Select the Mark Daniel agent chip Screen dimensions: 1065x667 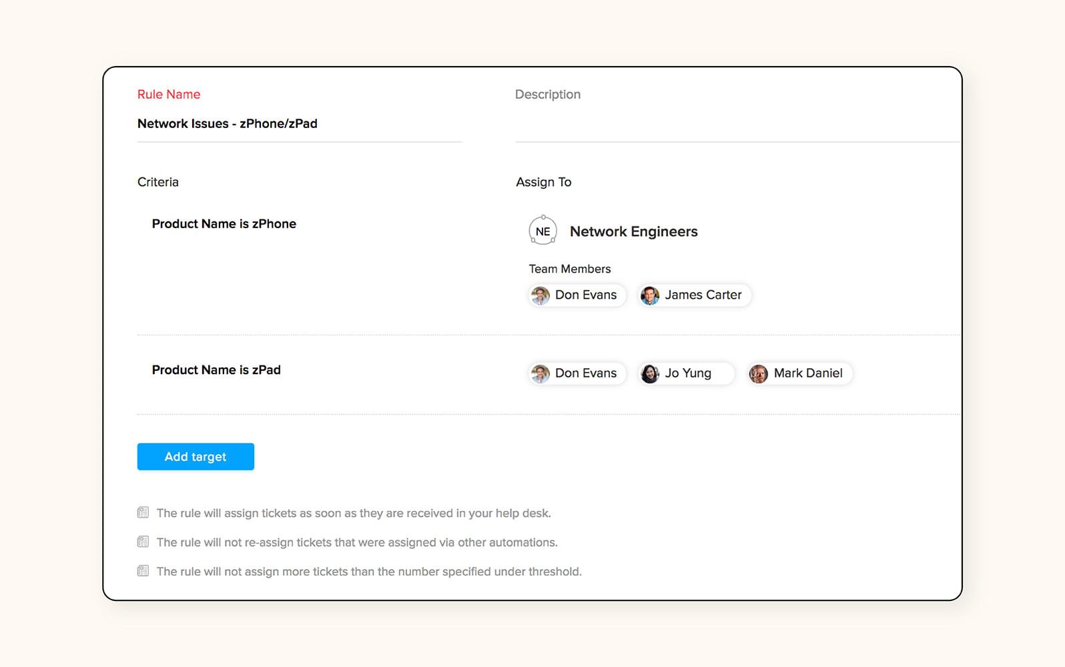click(799, 374)
